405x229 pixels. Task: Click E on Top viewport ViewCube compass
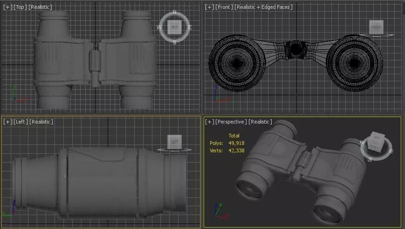pyautogui.click(x=190, y=27)
